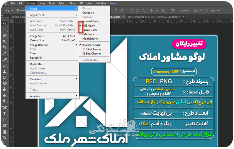Click the 3D rotate object mode icon

(195, 11)
